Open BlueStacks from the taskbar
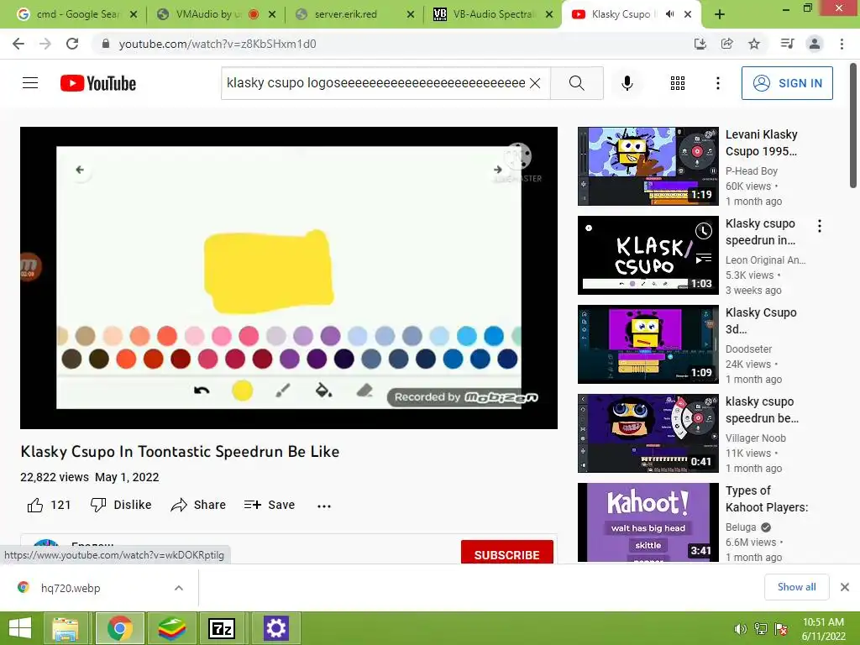This screenshot has width=860, height=645. (171, 628)
